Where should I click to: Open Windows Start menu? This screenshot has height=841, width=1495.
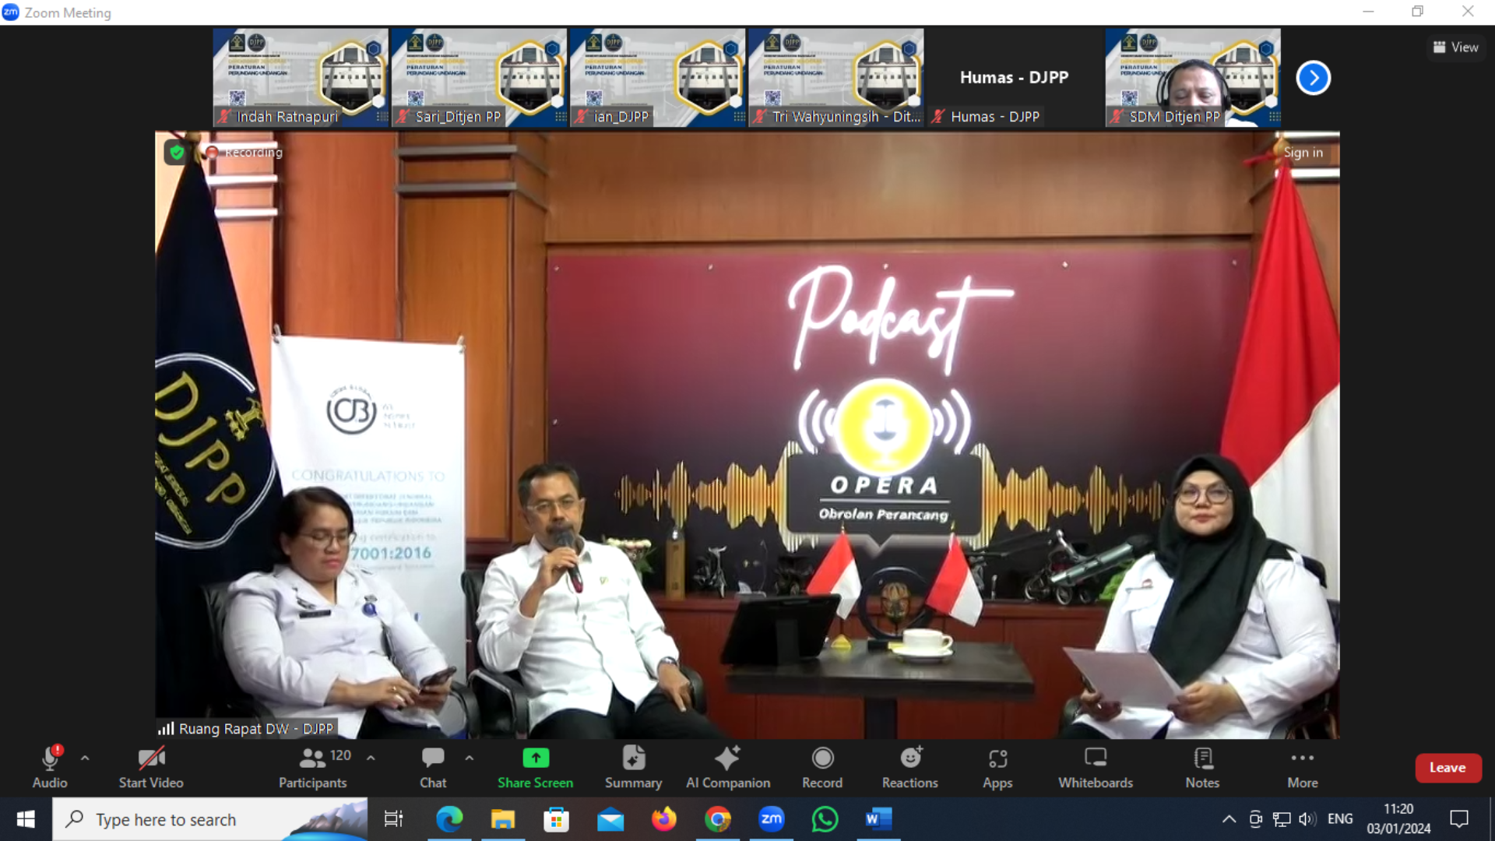tap(26, 819)
